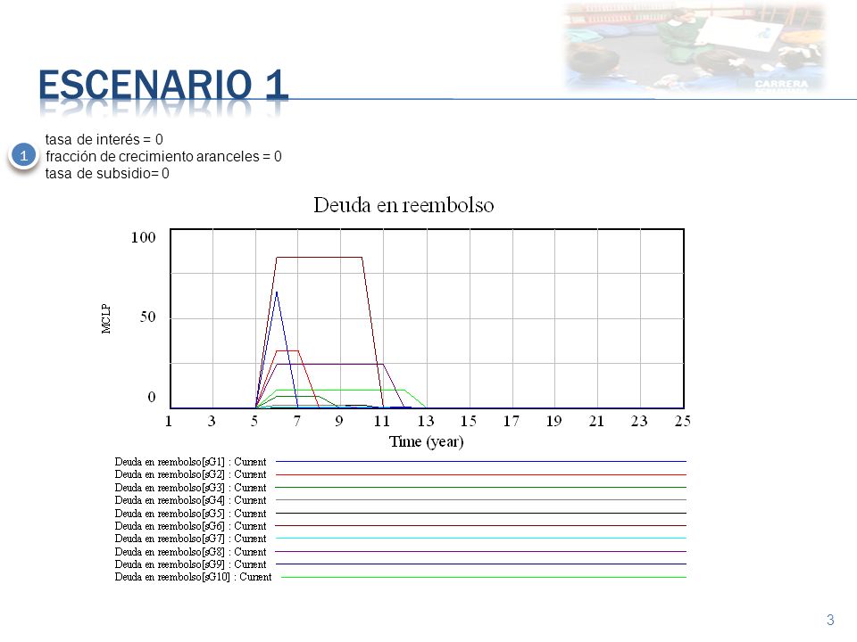Click x-axis tick label "17"
Image resolution: width=857 pixels, height=642 pixels.
tap(511, 421)
